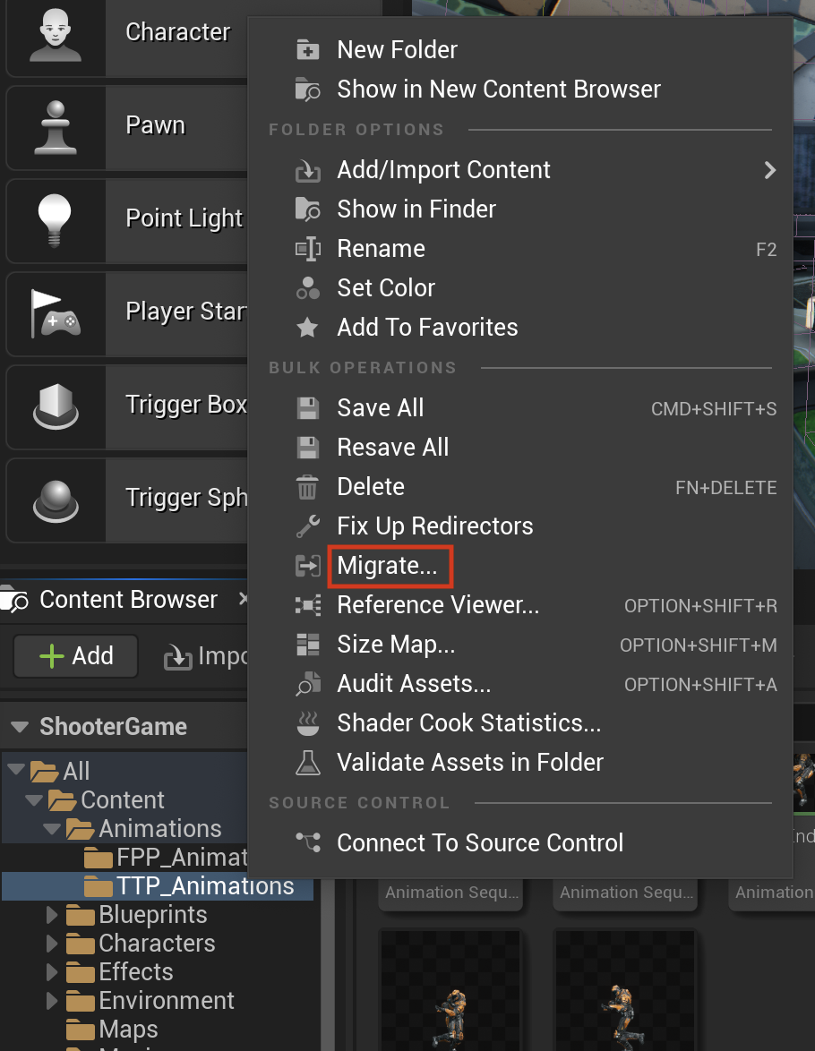Click the Point Light bulb icon
815x1051 pixels.
(x=55, y=220)
